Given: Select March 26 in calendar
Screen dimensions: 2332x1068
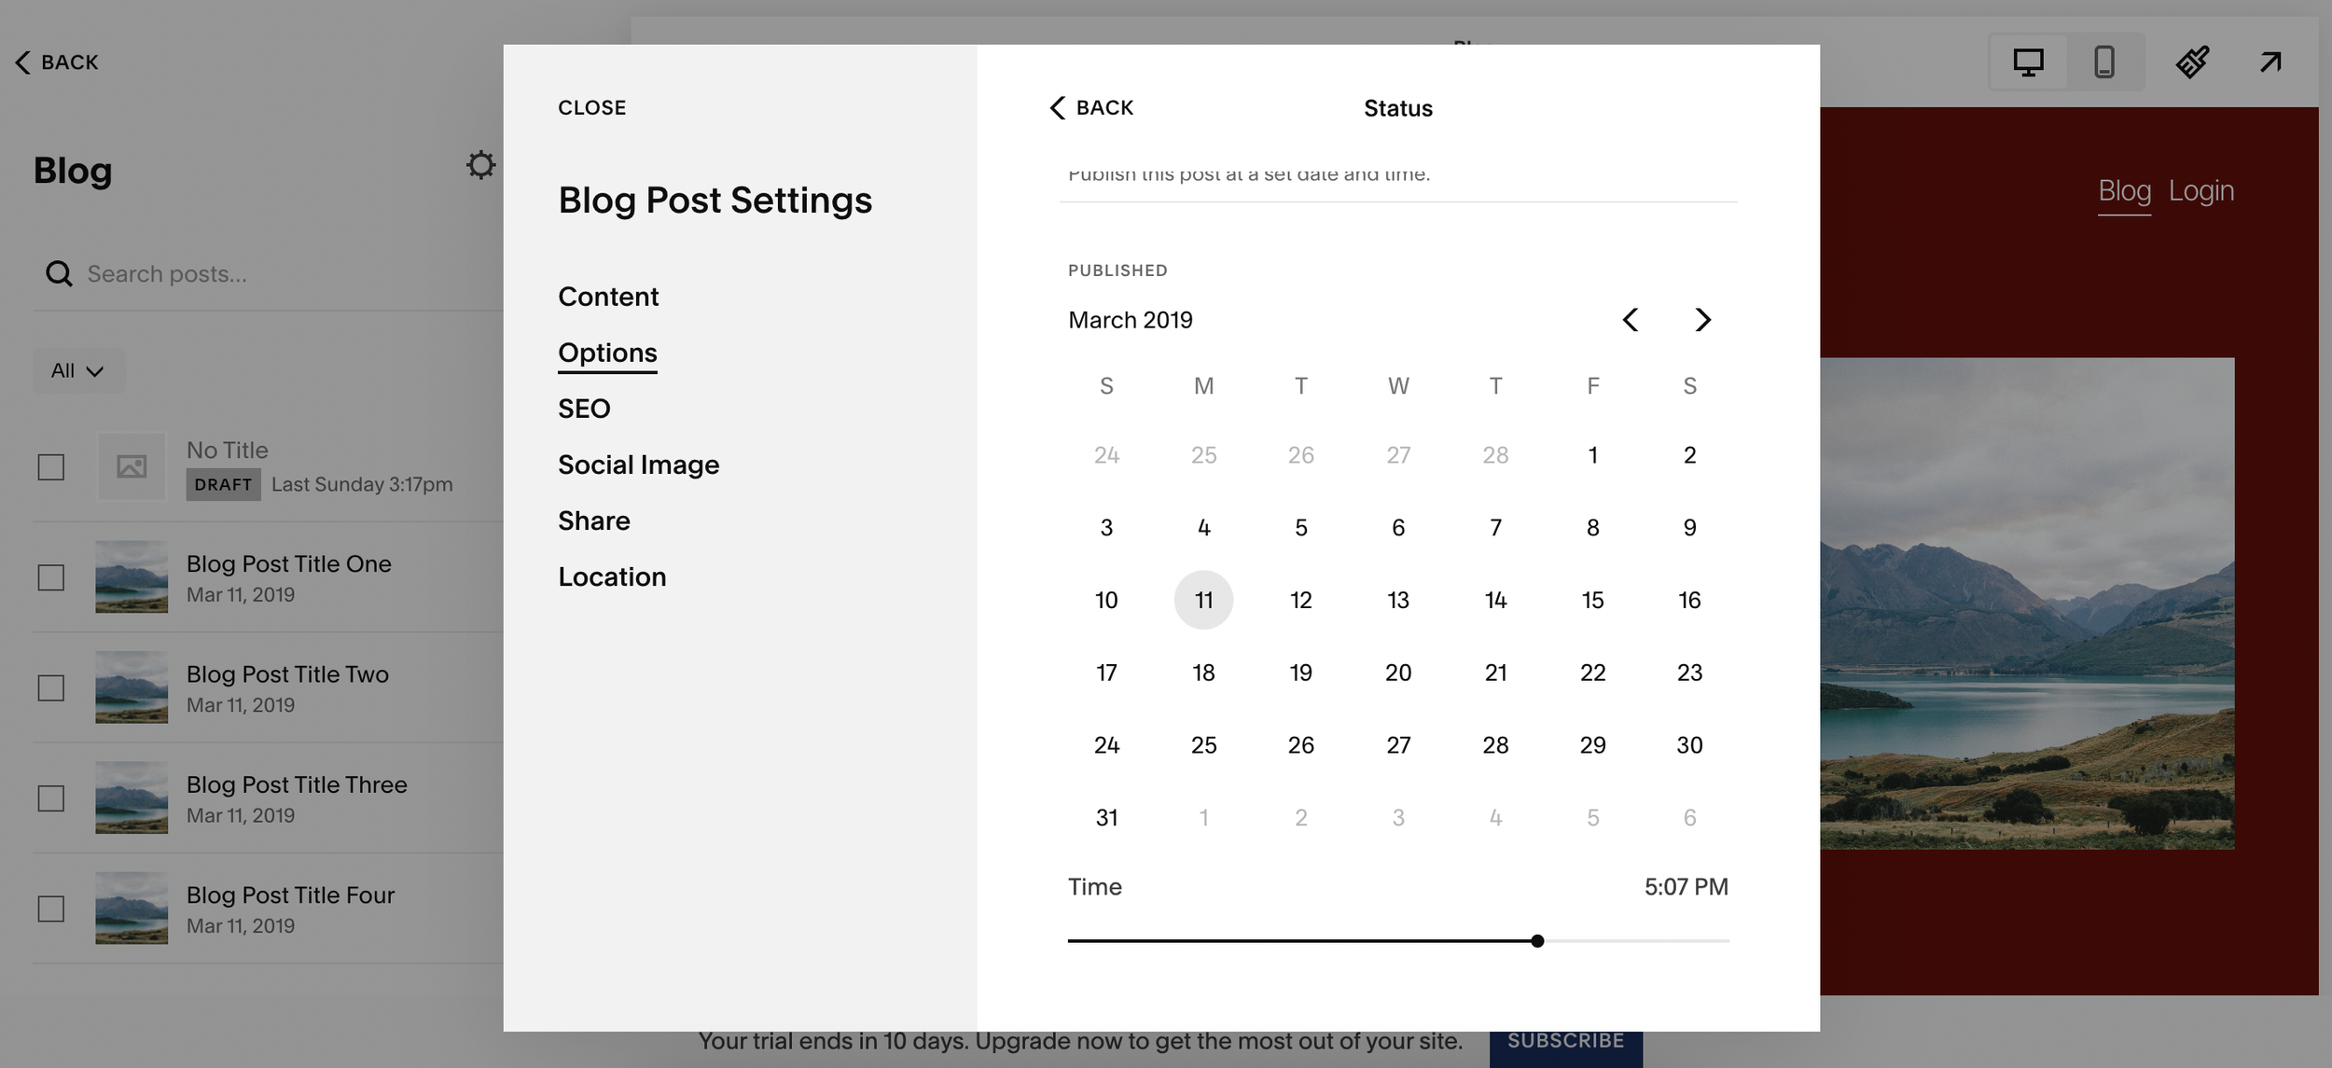Looking at the screenshot, I should click(1300, 745).
